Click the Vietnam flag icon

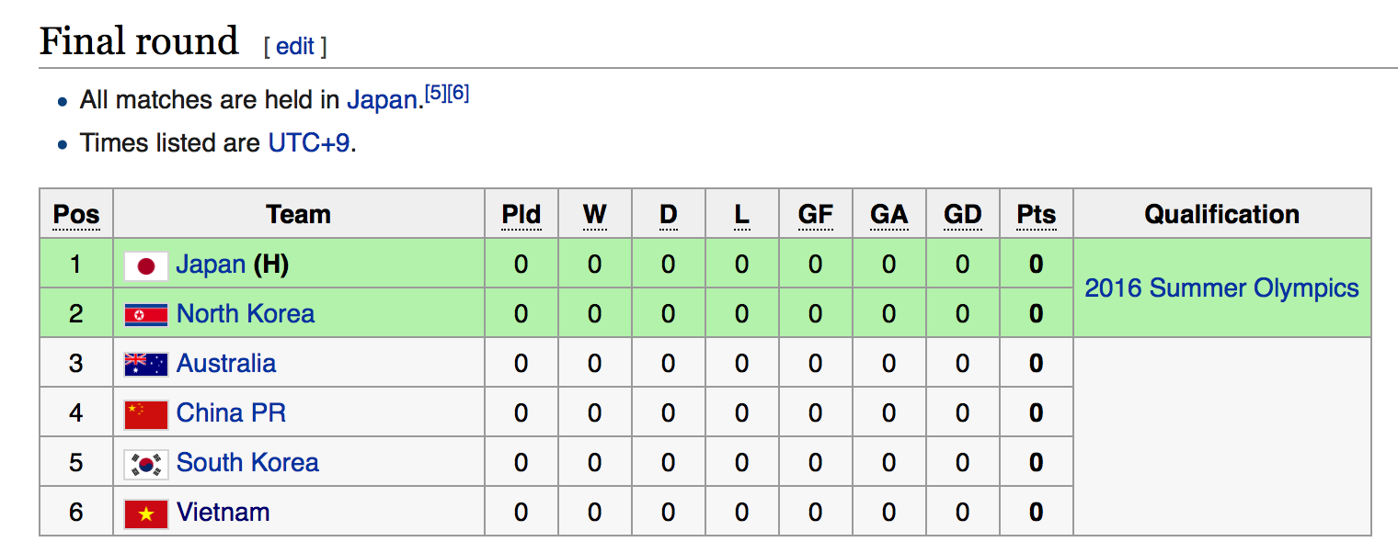pyautogui.click(x=145, y=513)
